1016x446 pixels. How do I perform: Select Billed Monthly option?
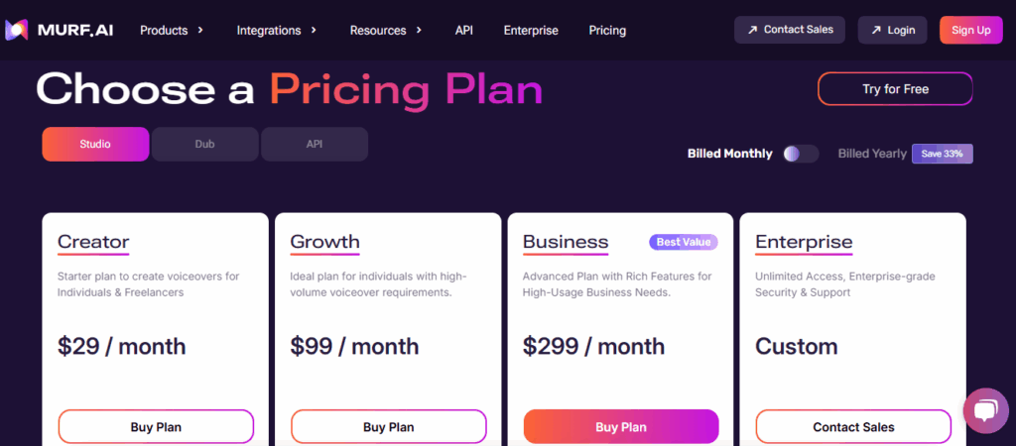click(x=729, y=154)
